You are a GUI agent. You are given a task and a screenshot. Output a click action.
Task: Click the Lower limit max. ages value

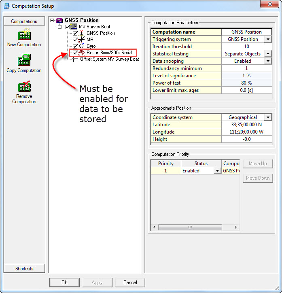pyautogui.click(x=246, y=90)
